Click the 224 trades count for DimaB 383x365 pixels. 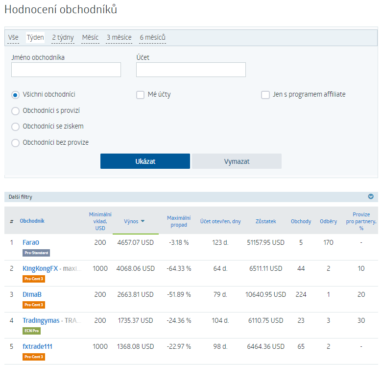point(301,294)
